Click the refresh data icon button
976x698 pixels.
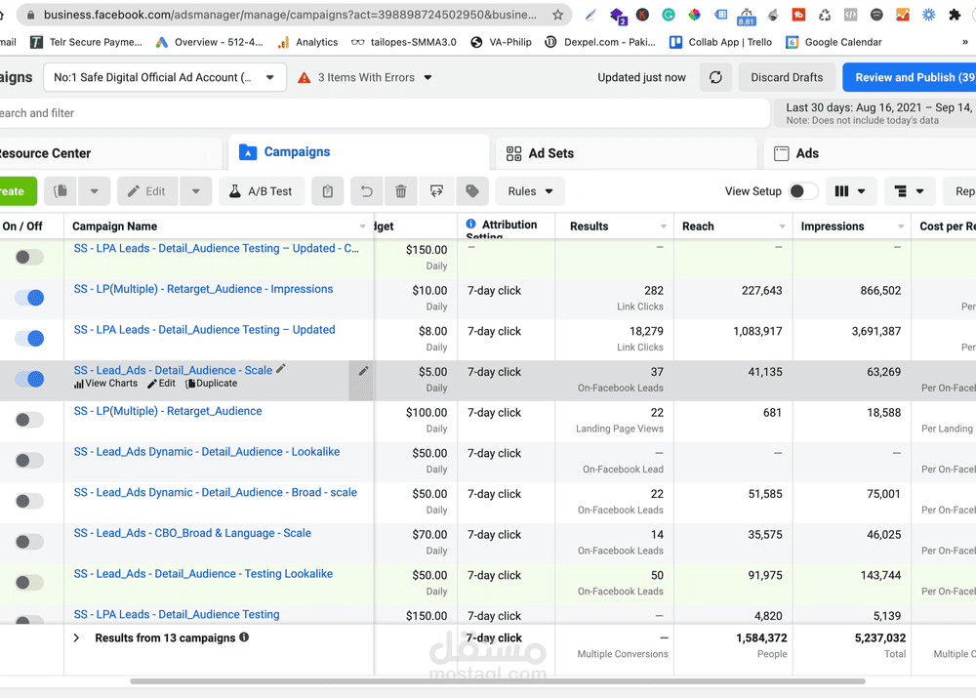click(x=715, y=77)
